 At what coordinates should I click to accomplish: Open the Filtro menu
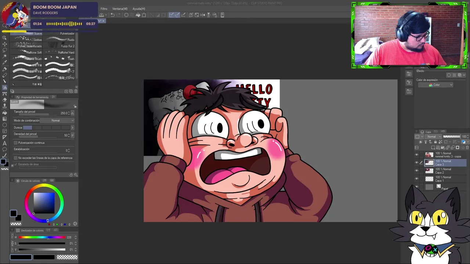(104, 9)
